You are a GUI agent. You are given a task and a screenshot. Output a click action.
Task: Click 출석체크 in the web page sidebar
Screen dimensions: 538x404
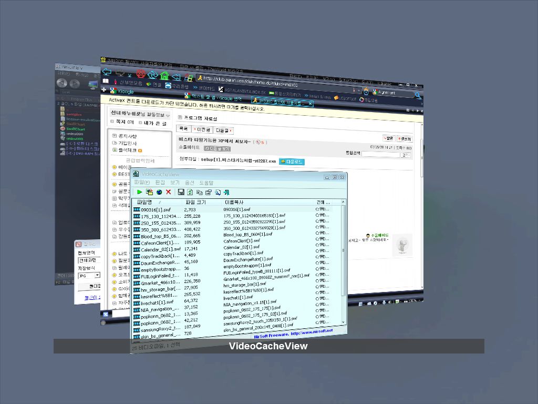[x=127, y=150]
